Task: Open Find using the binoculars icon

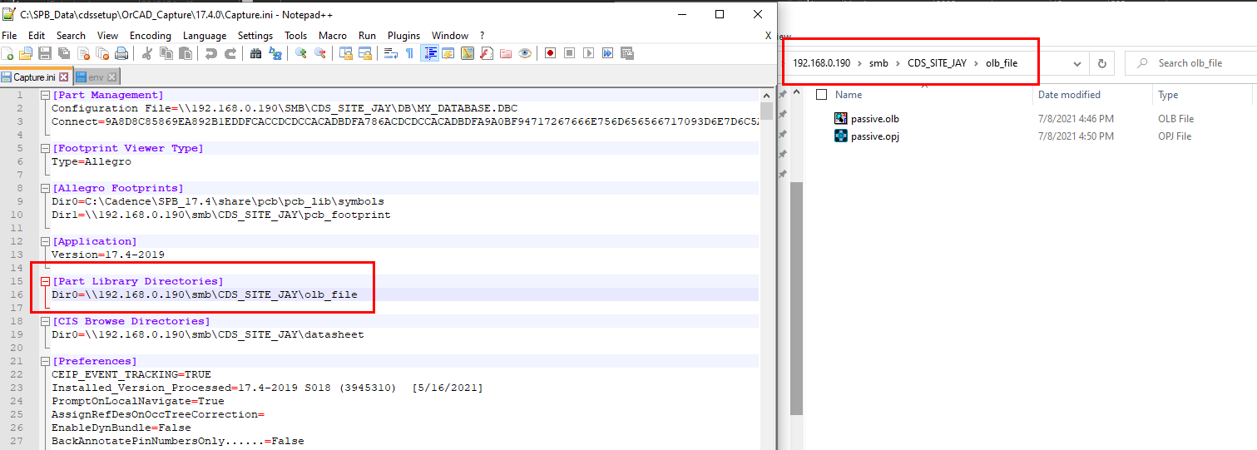Action: (x=255, y=53)
